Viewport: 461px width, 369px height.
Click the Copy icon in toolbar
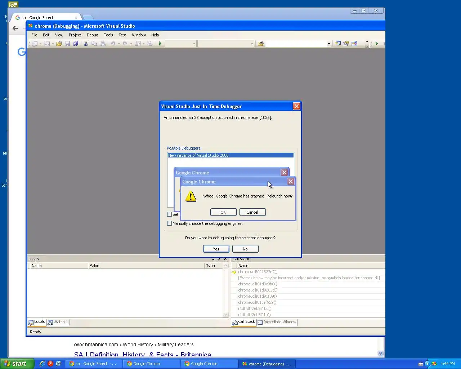(94, 44)
